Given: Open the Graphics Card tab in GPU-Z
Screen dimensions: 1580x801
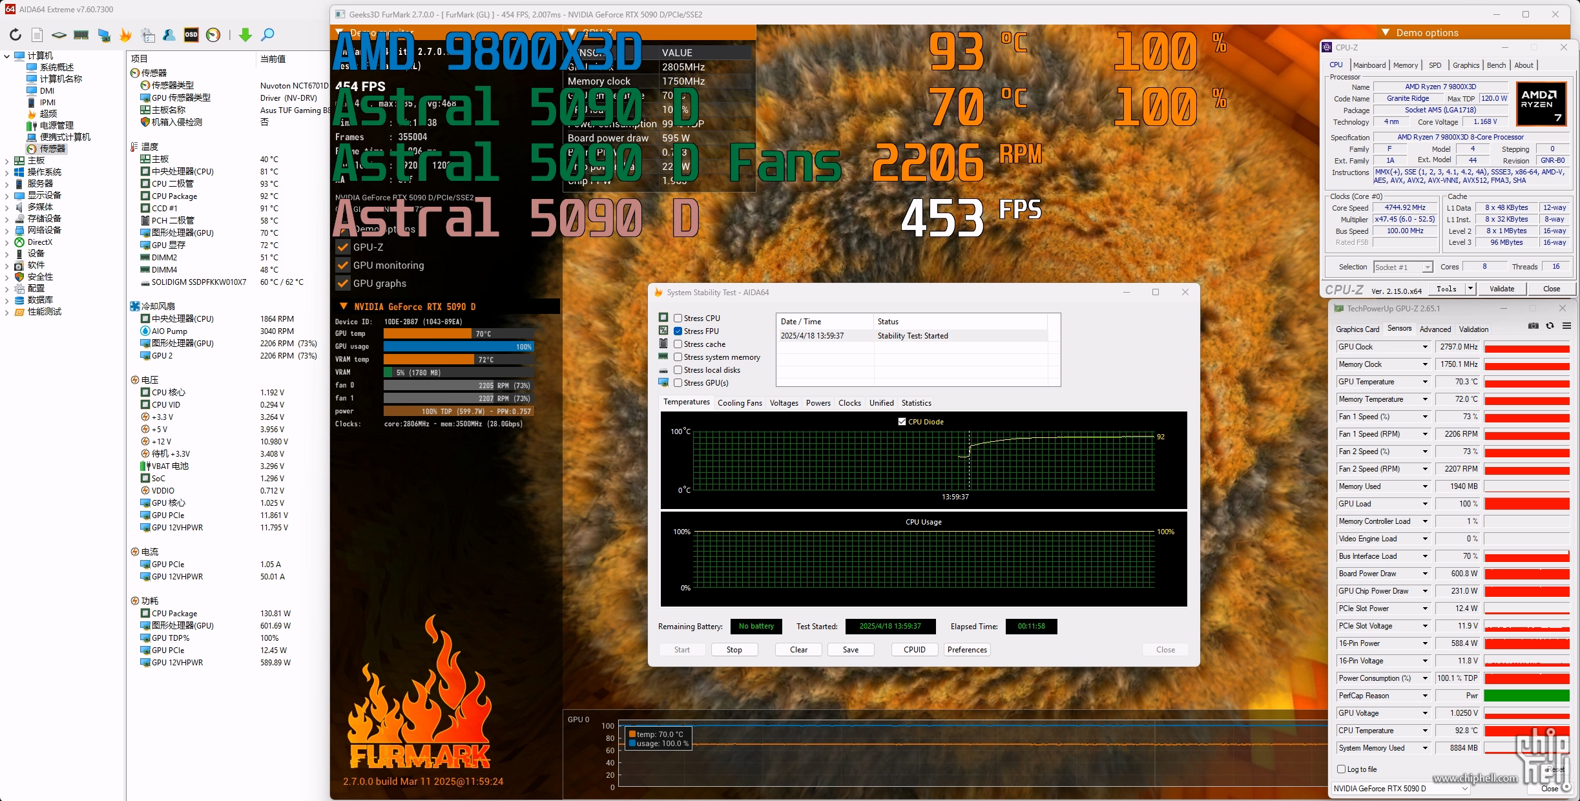Looking at the screenshot, I should tap(1357, 329).
